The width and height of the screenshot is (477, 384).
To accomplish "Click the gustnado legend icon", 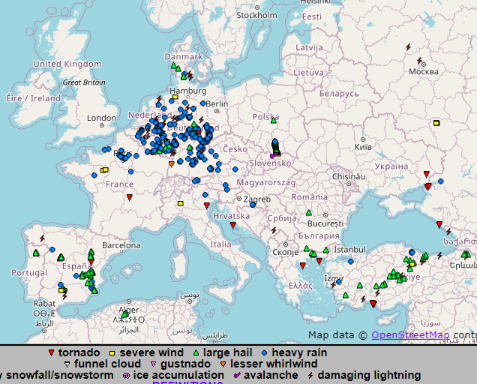I will click(x=154, y=364).
